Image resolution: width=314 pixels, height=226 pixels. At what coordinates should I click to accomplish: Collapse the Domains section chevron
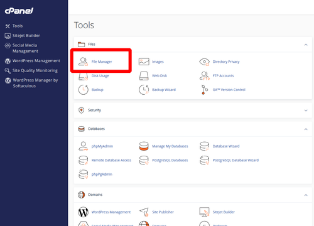pos(306,195)
